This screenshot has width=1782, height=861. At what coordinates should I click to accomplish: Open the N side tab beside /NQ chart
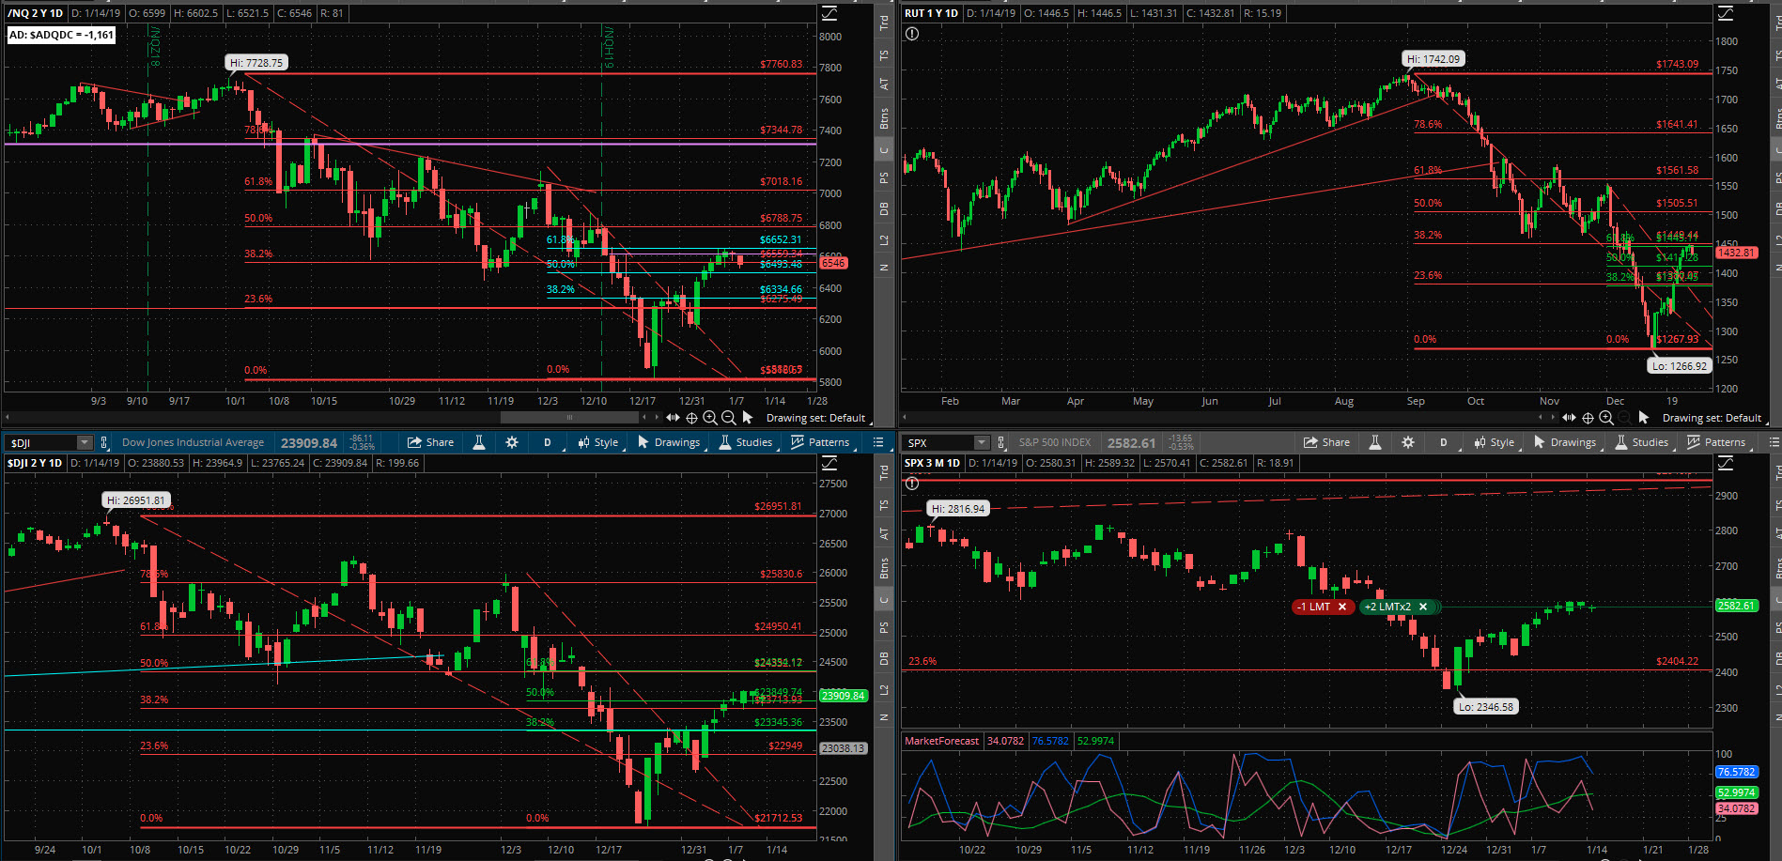[x=884, y=268]
